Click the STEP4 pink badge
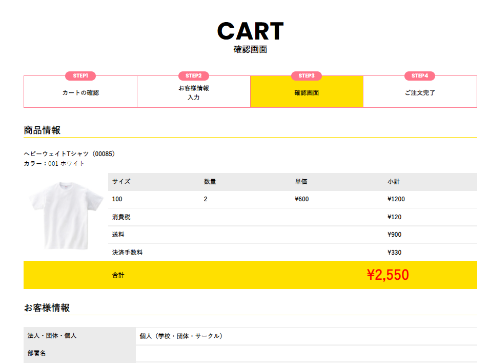The height and width of the screenshot is (363, 490). pos(419,76)
